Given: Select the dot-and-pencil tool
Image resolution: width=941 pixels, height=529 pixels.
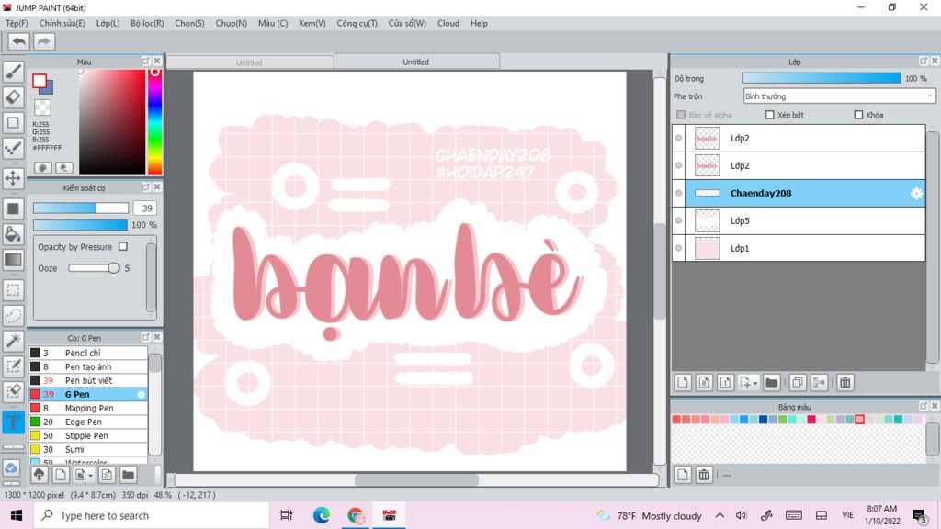Looking at the screenshot, I should click(x=13, y=148).
